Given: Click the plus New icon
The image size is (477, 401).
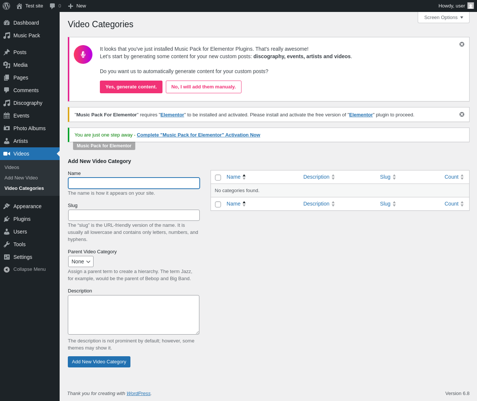Looking at the screenshot, I should click(70, 6).
